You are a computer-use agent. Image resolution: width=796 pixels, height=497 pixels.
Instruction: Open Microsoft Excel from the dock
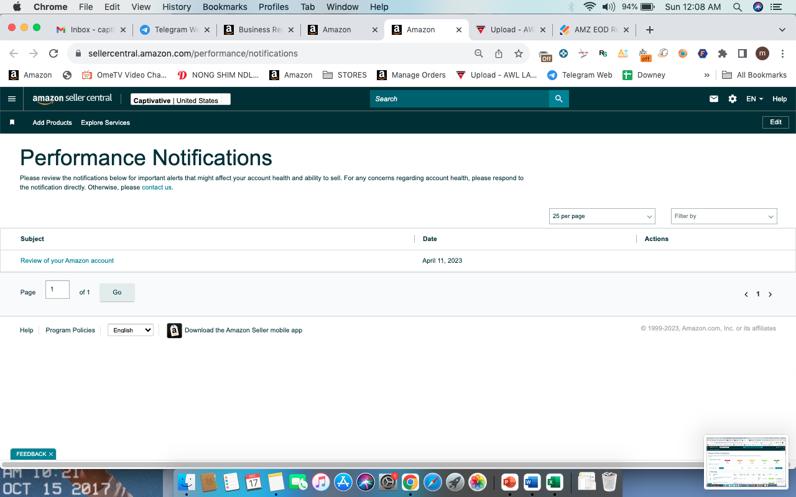pos(553,482)
